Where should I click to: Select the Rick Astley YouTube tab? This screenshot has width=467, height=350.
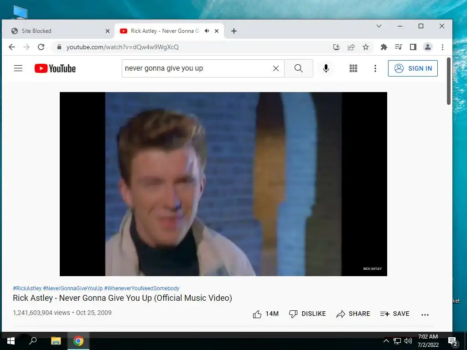click(169, 31)
